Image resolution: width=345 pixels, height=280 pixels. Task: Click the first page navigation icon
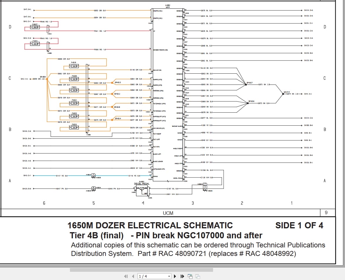pyautogui.click(x=126, y=276)
